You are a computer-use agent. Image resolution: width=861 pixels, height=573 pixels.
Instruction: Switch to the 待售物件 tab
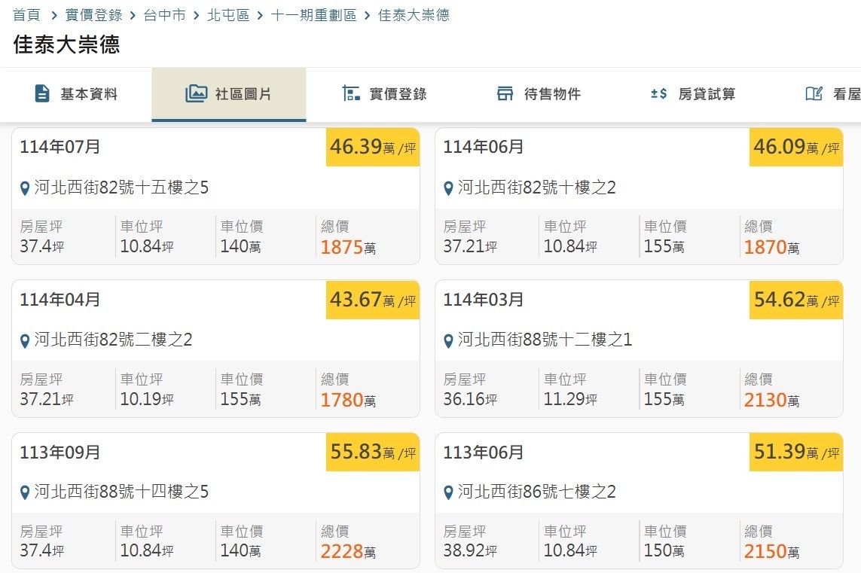pyautogui.click(x=552, y=94)
